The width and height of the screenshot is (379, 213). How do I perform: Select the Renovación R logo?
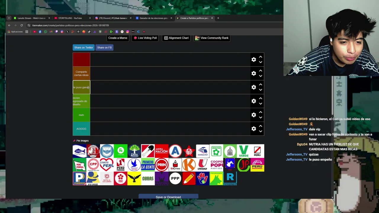(x=230, y=179)
